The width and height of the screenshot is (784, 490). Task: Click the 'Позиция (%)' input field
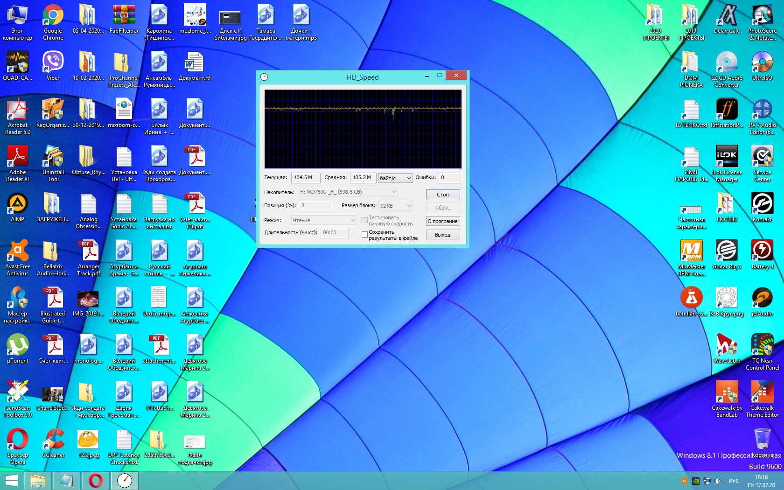tap(316, 206)
